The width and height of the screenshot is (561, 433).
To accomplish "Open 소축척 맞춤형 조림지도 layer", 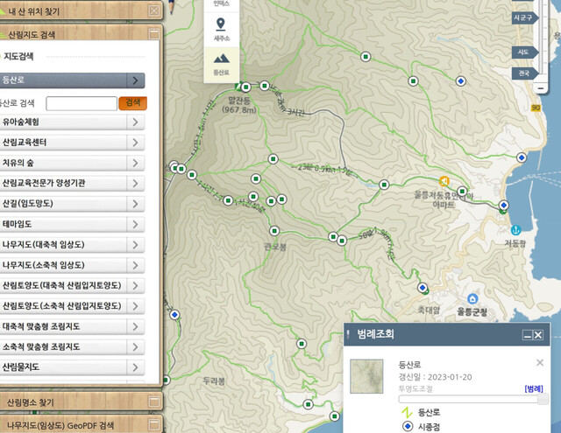I will pyautogui.click(x=72, y=347).
